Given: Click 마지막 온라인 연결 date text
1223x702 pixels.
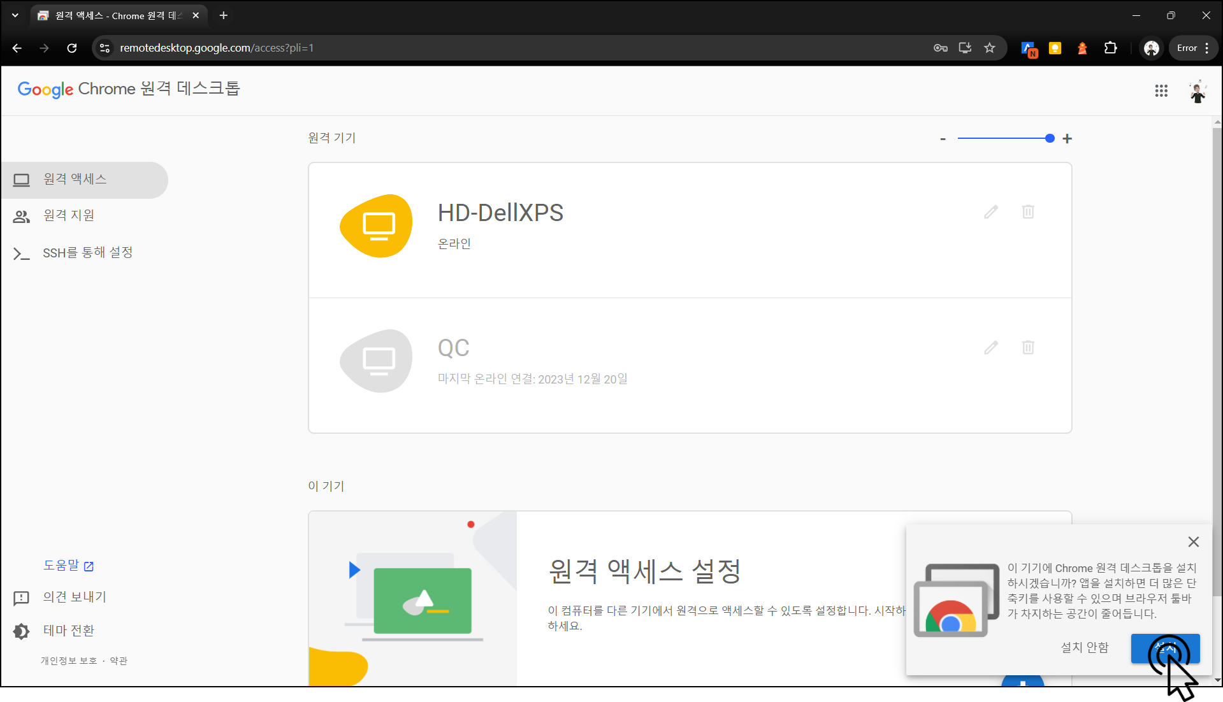Looking at the screenshot, I should coord(532,379).
